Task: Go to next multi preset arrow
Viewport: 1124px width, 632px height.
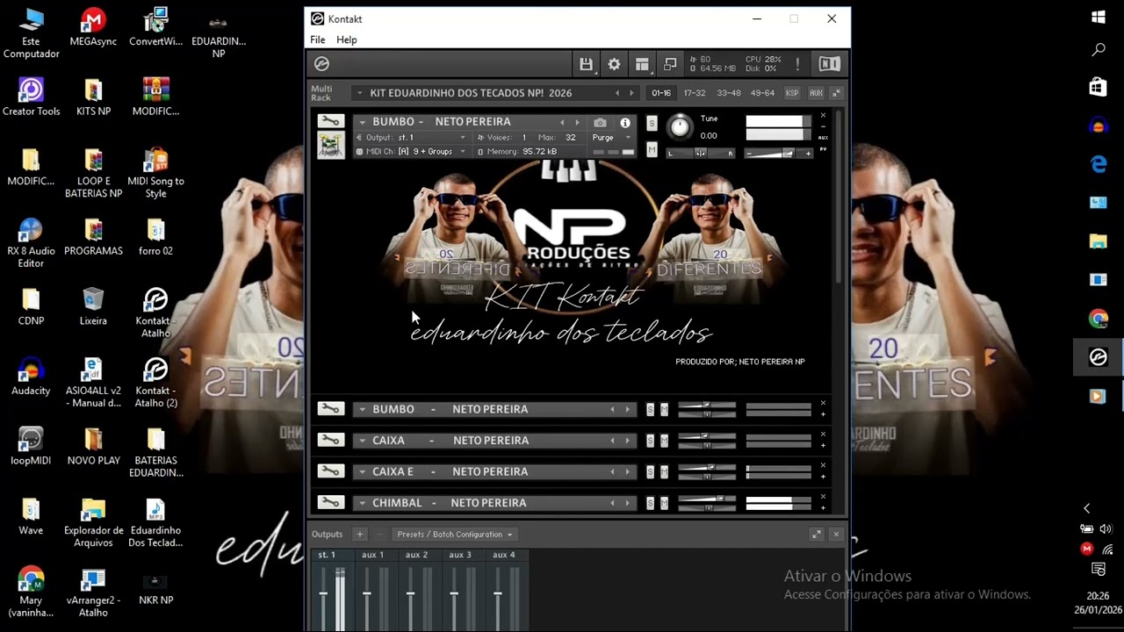Action: [x=630, y=93]
